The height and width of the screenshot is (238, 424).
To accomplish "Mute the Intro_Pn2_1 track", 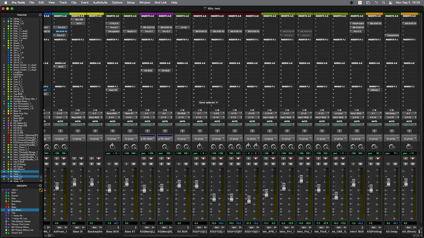I will (x=308, y=164).
